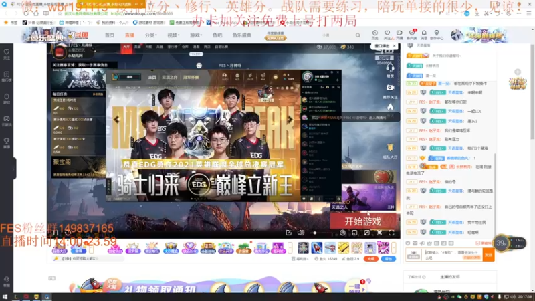Screen dimensions: 535x301
Task: Expand the 分类 category dropdown
Action: pyautogui.click(x=151, y=35)
